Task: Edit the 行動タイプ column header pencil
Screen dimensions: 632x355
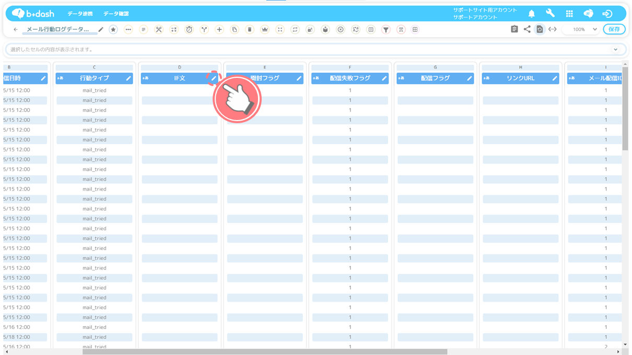Action: [128, 78]
